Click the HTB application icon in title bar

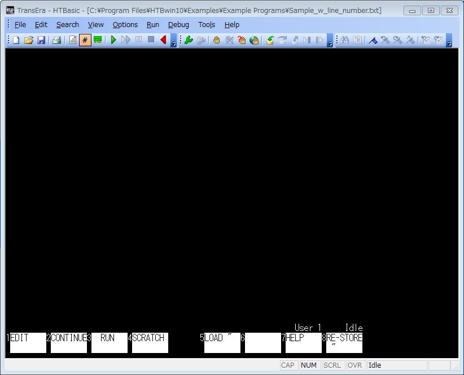10,10
